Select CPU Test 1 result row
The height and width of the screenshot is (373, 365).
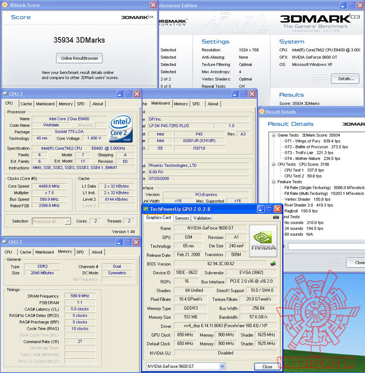click(304, 170)
